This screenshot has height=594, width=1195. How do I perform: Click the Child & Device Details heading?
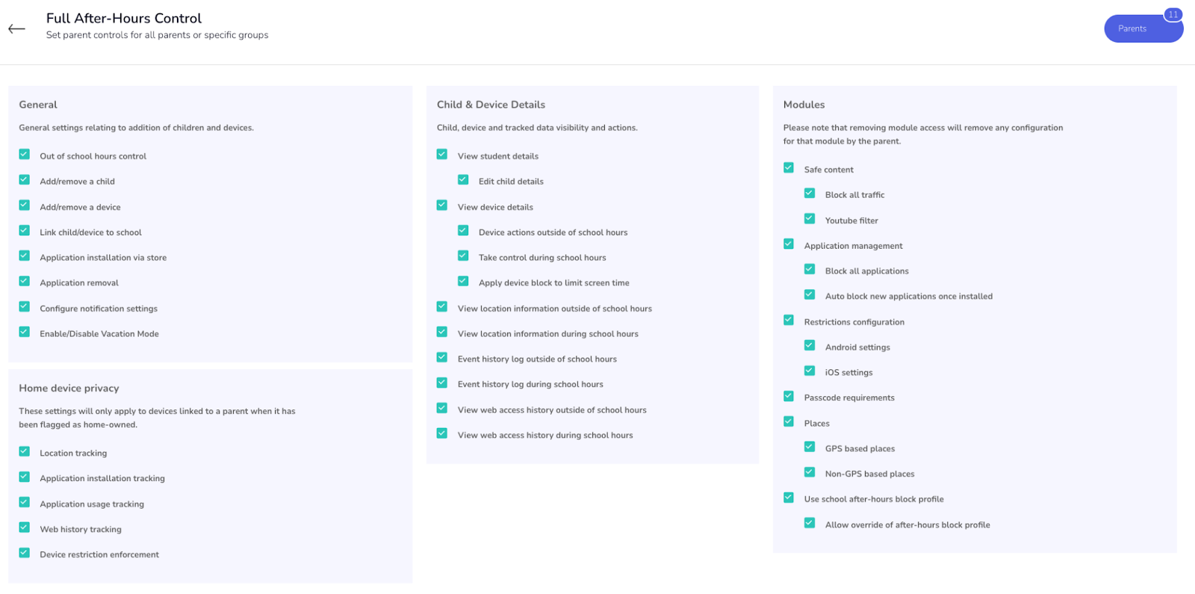pos(491,105)
